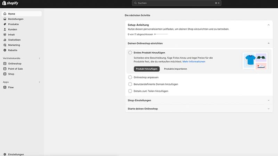Expand 'Starte deinen Onlineshop' section
Screen dimensions: 278x156
pos(199,109)
